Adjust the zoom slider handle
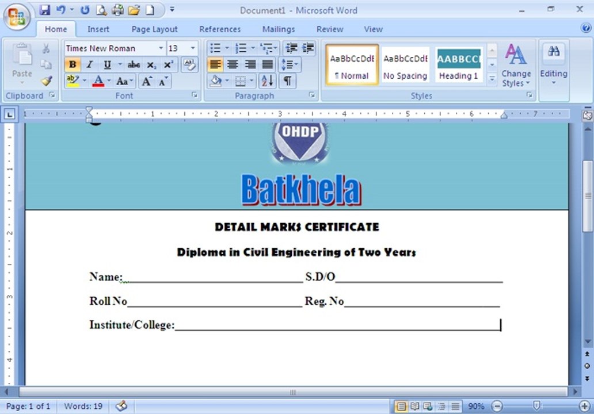The image size is (594, 414). [x=536, y=407]
